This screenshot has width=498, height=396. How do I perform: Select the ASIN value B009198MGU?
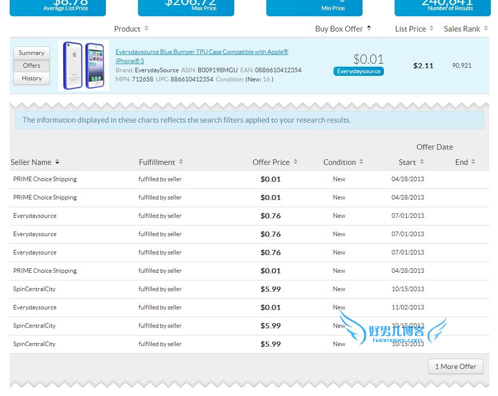click(217, 70)
